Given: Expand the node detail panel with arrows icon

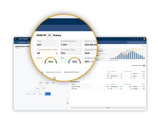Looking at the screenshot, I should coord(143,46).
